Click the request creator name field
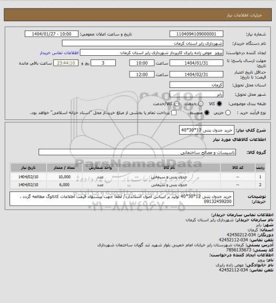 click(152, 53)
